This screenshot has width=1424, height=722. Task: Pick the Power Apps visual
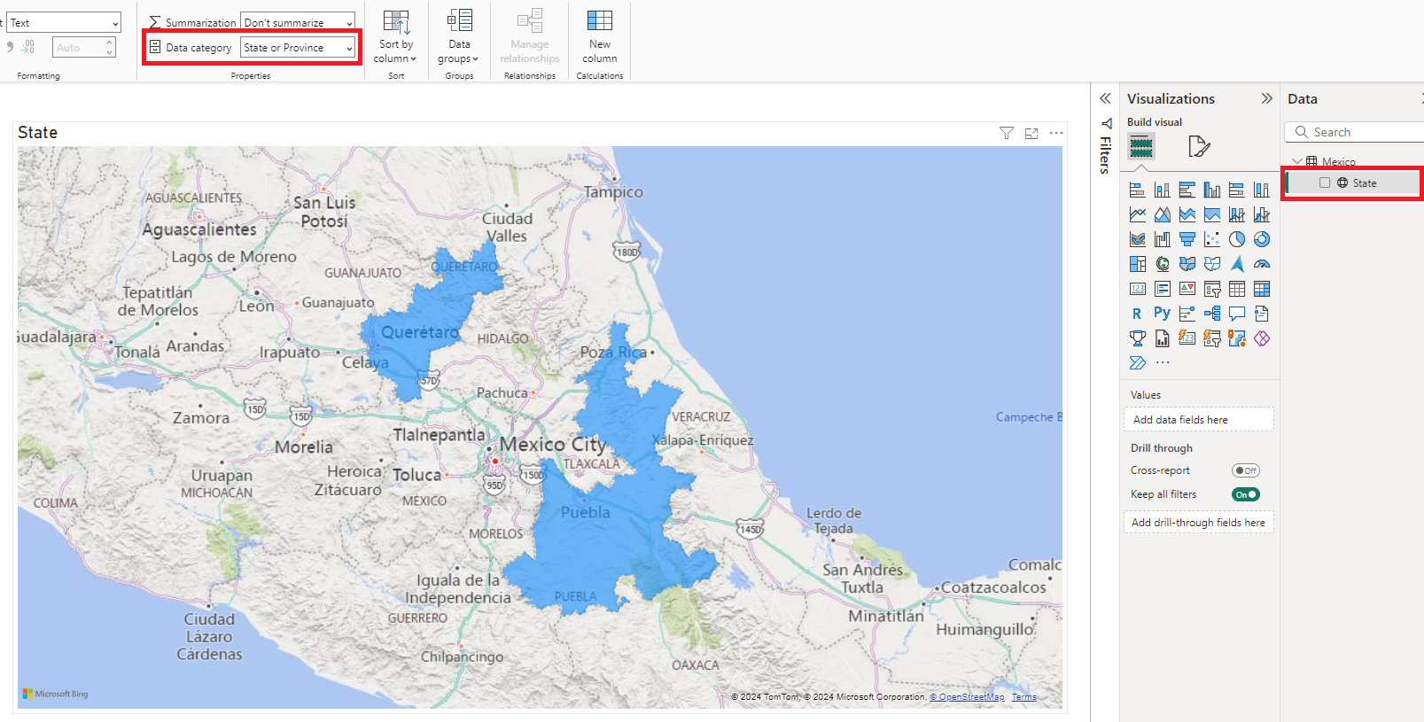point(1261,338)
